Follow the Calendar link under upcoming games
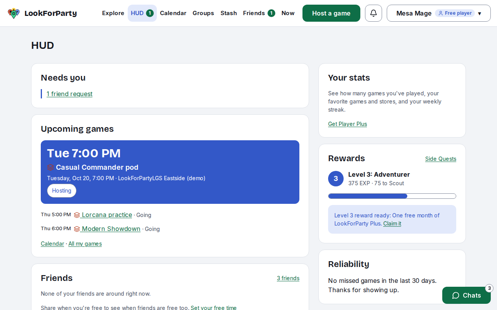The height and width of the screenshot is (310, 497). [52, 244]
